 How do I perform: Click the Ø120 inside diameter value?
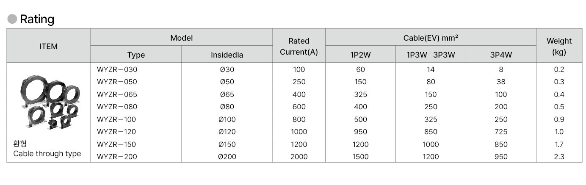[227, 132]
